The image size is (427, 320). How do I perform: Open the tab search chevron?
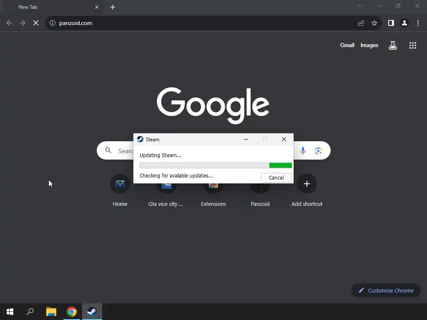tap(360, 6)
